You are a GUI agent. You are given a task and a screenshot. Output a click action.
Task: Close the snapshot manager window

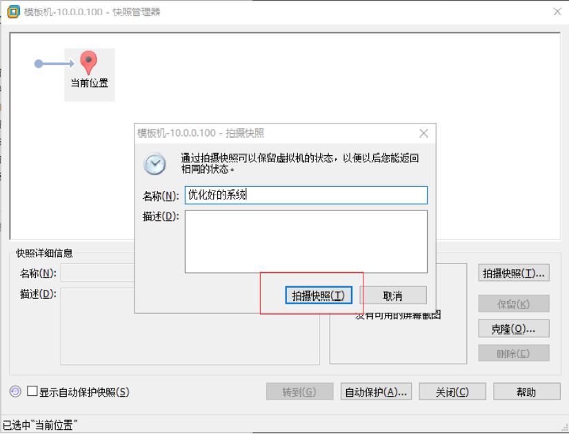click(x=557, y=12)
